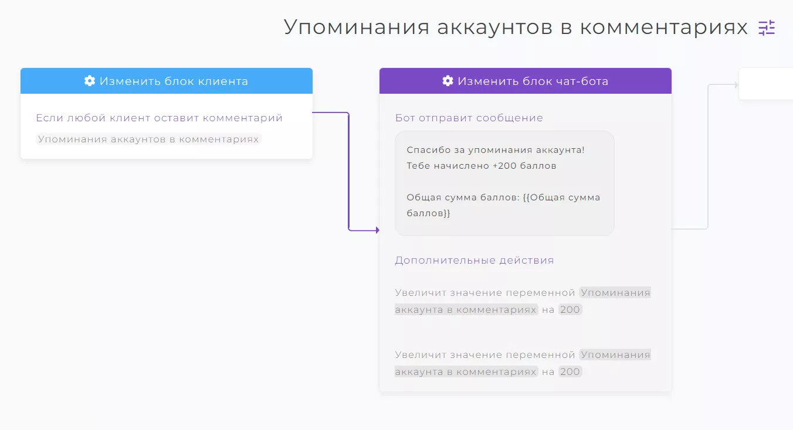Click the "Изменить блок клиента" header button
Screen dimensions: 793x430
[x=167, y=81]
